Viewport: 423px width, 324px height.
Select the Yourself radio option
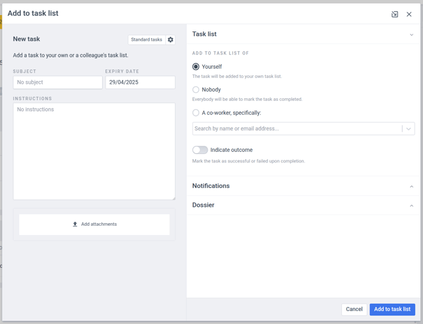(196, 67)
